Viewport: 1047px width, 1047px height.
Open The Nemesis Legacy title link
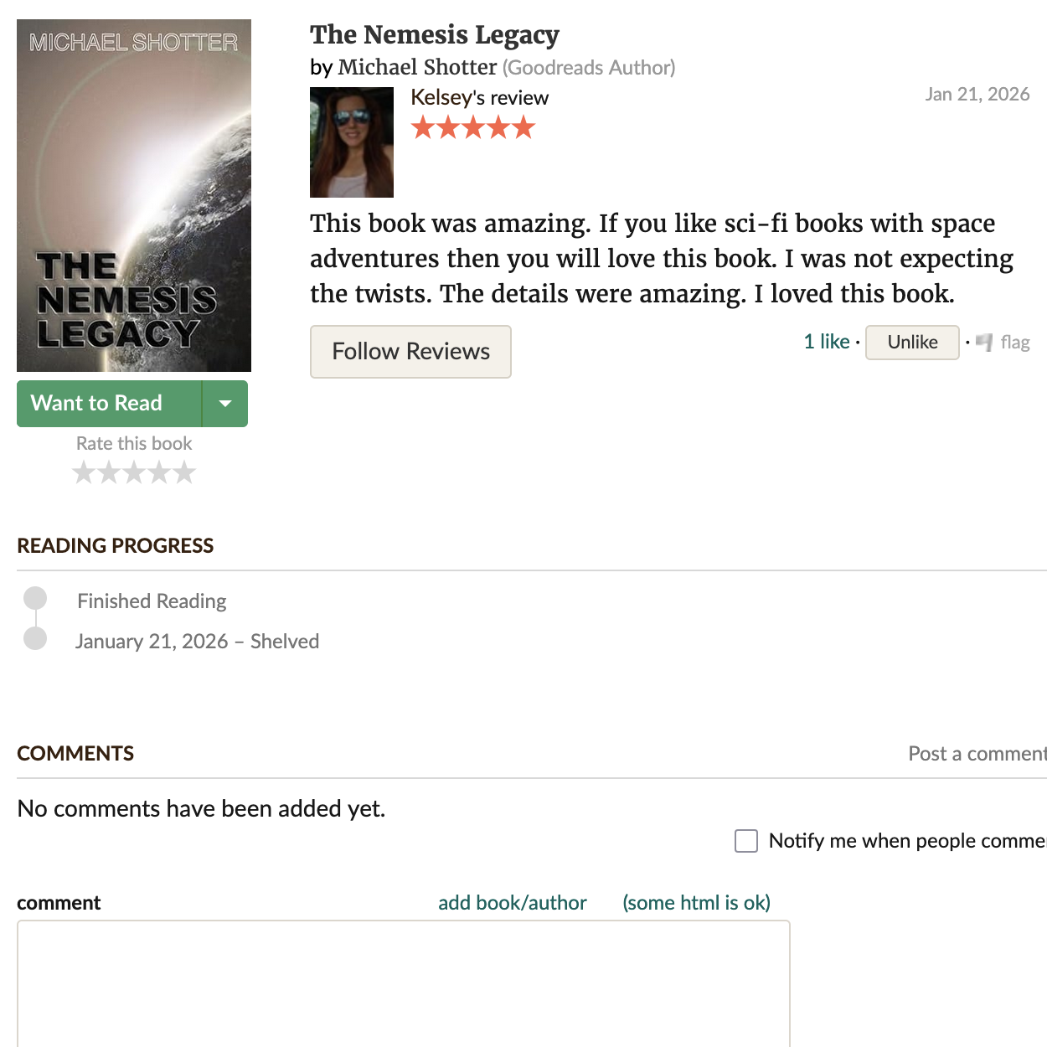[x=435, y=34]
